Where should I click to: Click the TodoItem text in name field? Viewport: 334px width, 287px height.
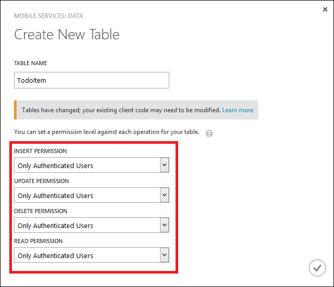[x=32, y=81]
